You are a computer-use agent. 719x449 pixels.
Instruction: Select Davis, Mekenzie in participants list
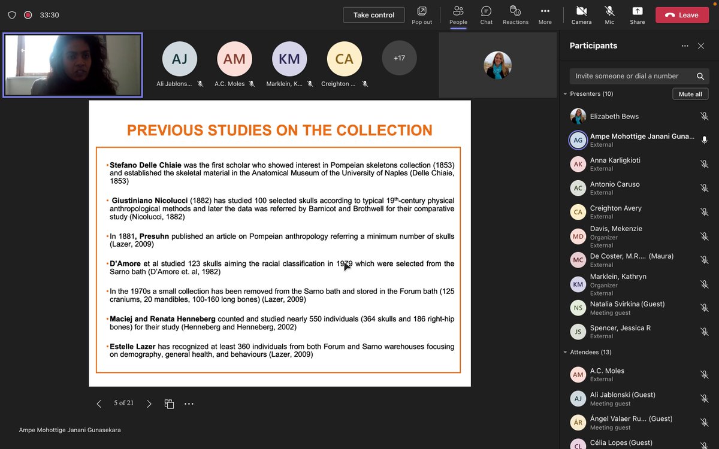tap(639, 236)
